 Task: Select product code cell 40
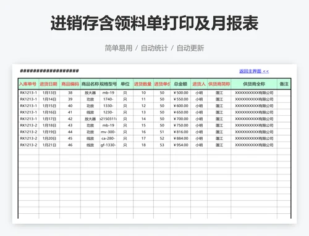[70, 106]
